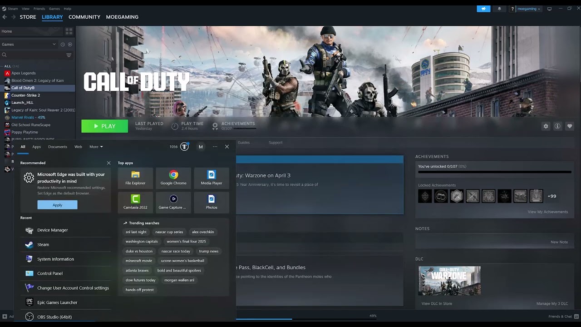Switch library to collections grid view icon

[69, 31]
